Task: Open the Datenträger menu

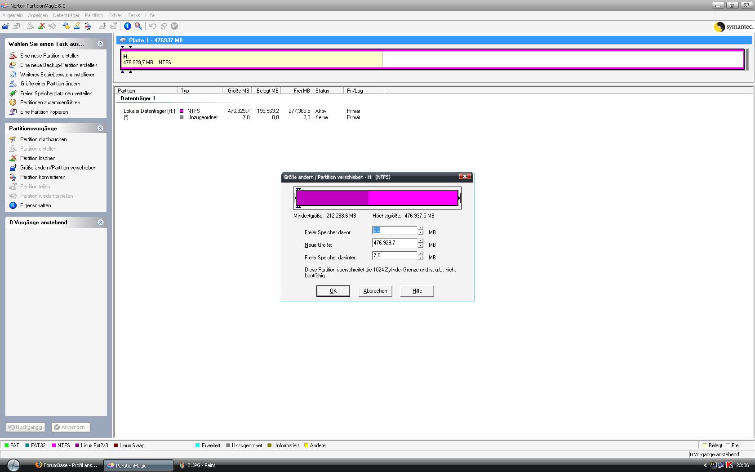Action: pos(66,15)
